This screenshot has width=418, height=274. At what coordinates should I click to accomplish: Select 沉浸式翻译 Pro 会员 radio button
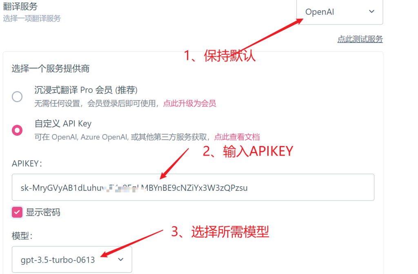click(17, 96)
